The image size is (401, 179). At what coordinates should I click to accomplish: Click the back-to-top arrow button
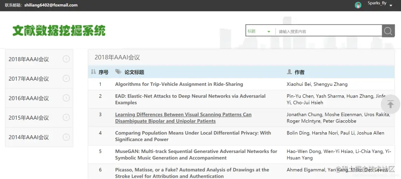tap(390, 104)
